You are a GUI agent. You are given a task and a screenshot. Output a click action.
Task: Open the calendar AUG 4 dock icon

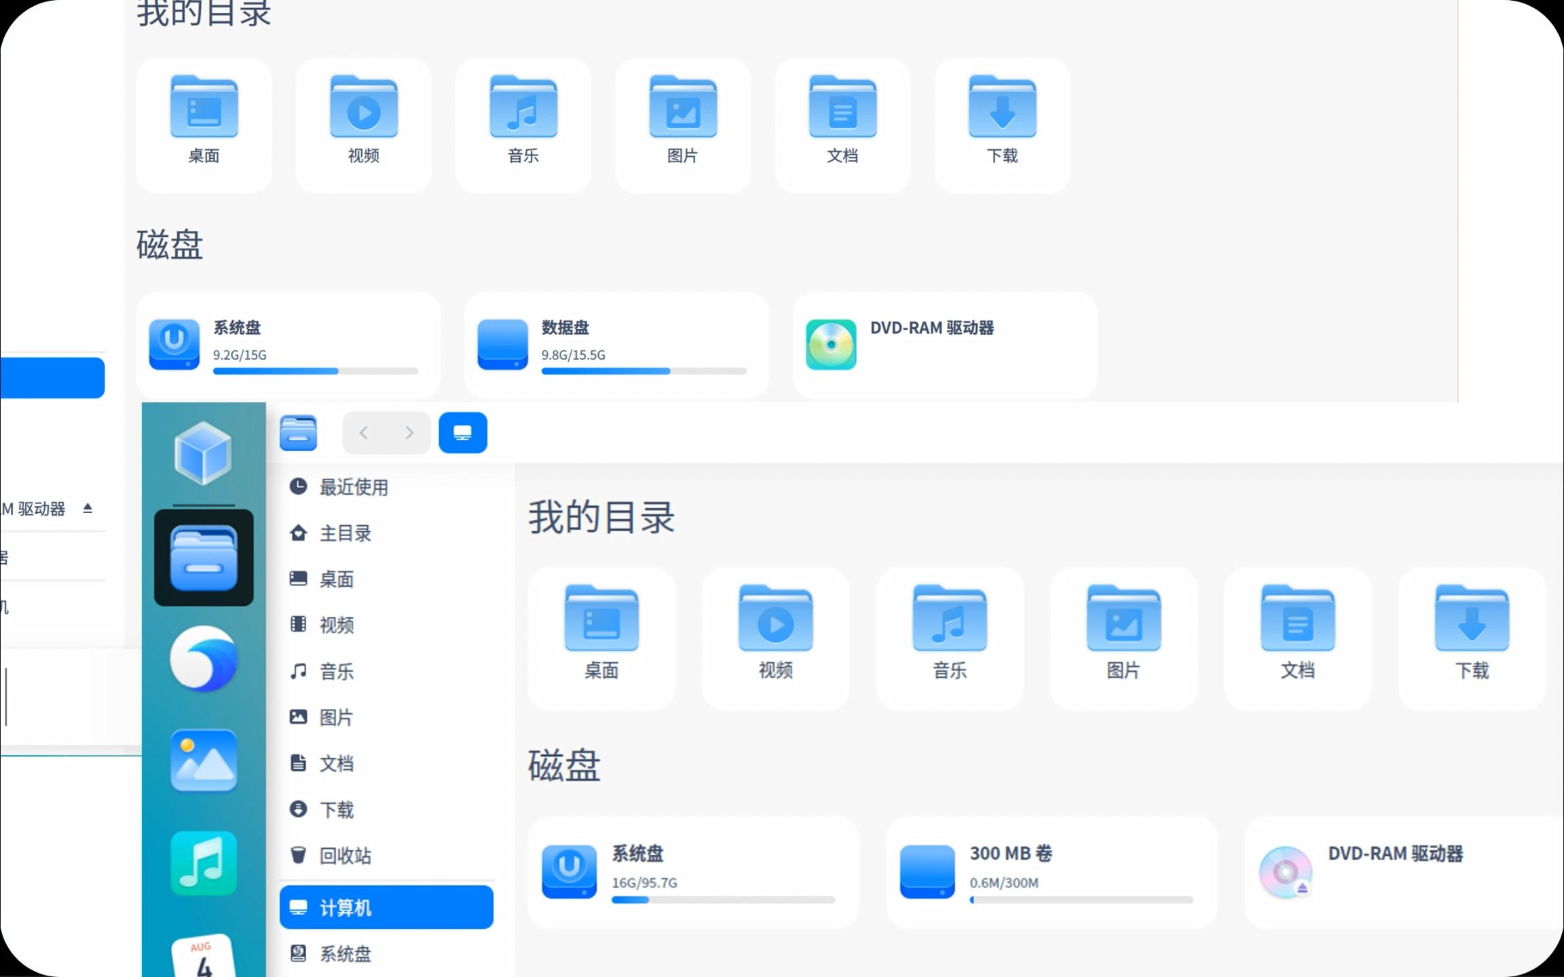[x=202, y=957]
